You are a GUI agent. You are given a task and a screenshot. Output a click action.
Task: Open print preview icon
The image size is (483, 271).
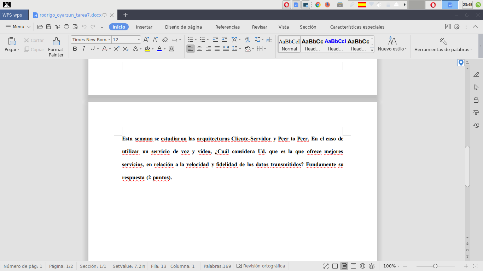click(x=75, y=27)
